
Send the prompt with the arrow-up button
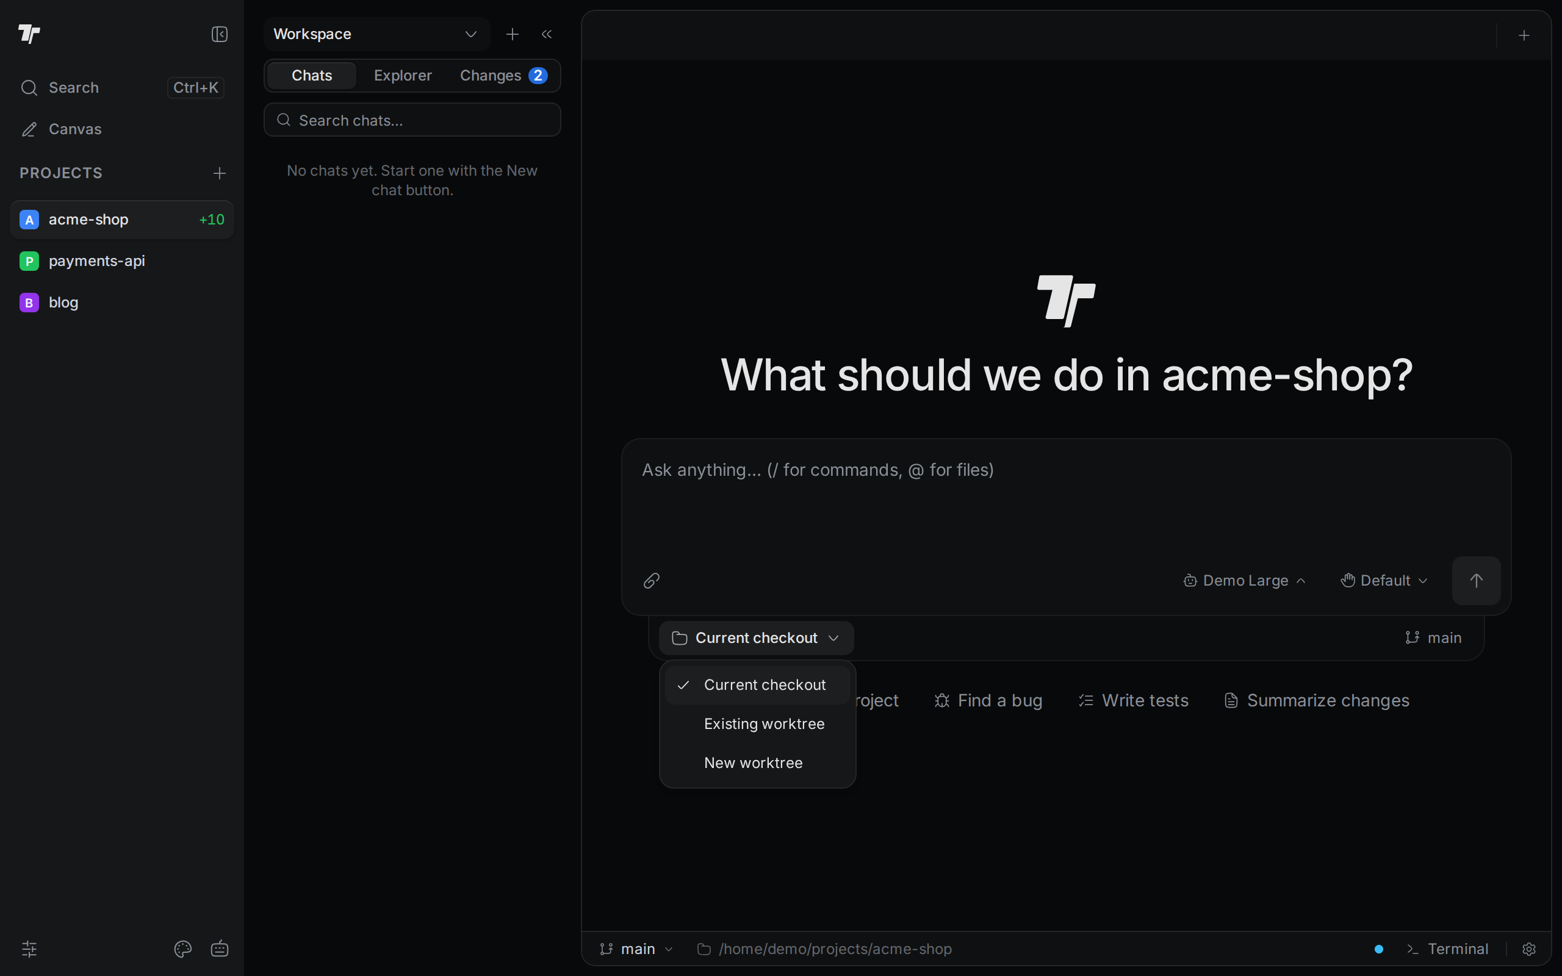point(1476,580)
